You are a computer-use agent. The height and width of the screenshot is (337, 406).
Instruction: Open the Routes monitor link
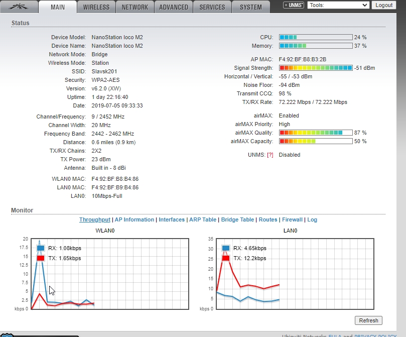268,219
